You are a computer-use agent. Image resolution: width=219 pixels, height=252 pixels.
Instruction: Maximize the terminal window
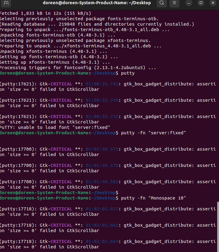pos(201,3)
